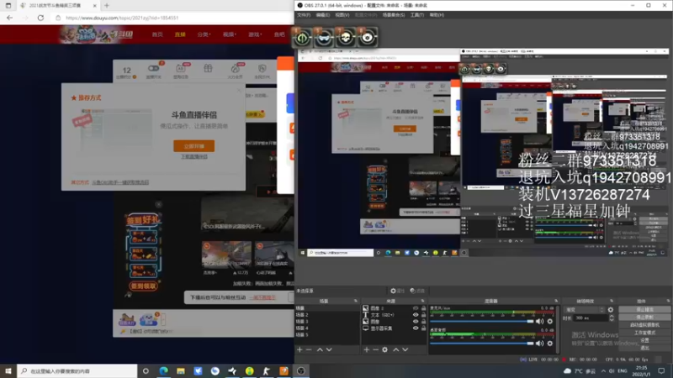Click the 签到领取 sign-in reward button
Viewport: 673px width, 378px height.
click(x=143, y=286)
